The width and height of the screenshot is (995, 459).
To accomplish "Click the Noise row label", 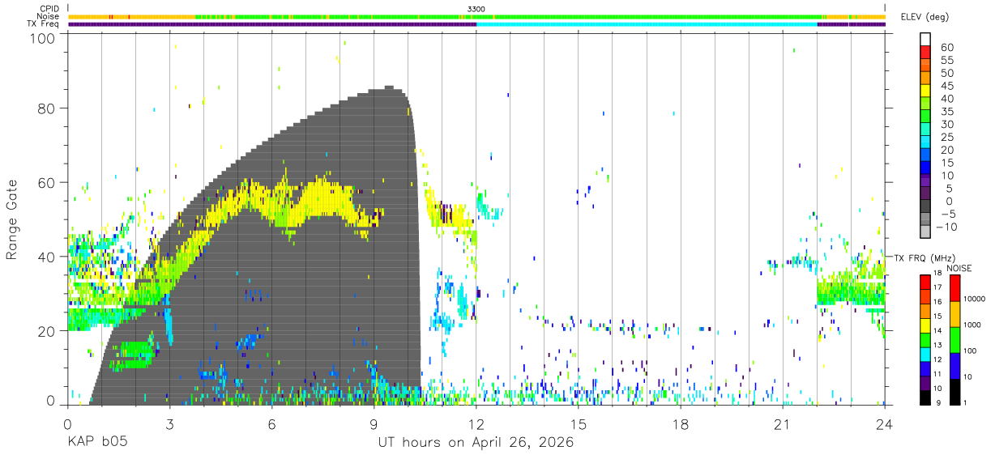I will [x=48, y=16].
